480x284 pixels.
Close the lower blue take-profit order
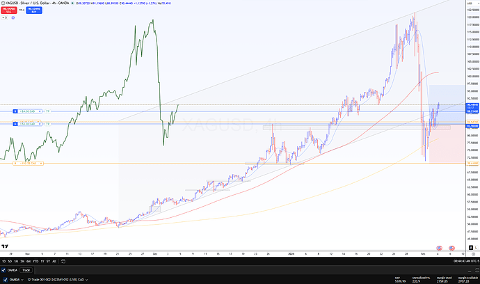coord(40,124)
